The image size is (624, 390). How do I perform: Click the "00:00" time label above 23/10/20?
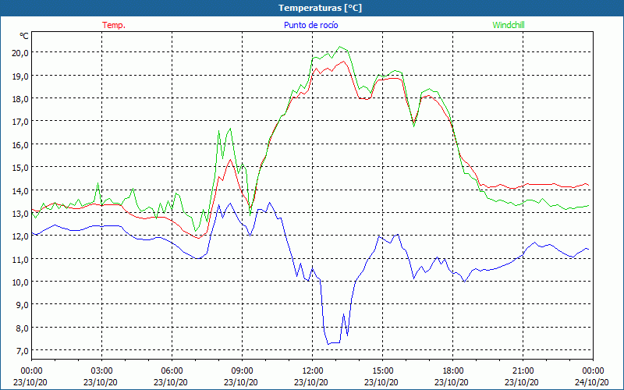31,371
